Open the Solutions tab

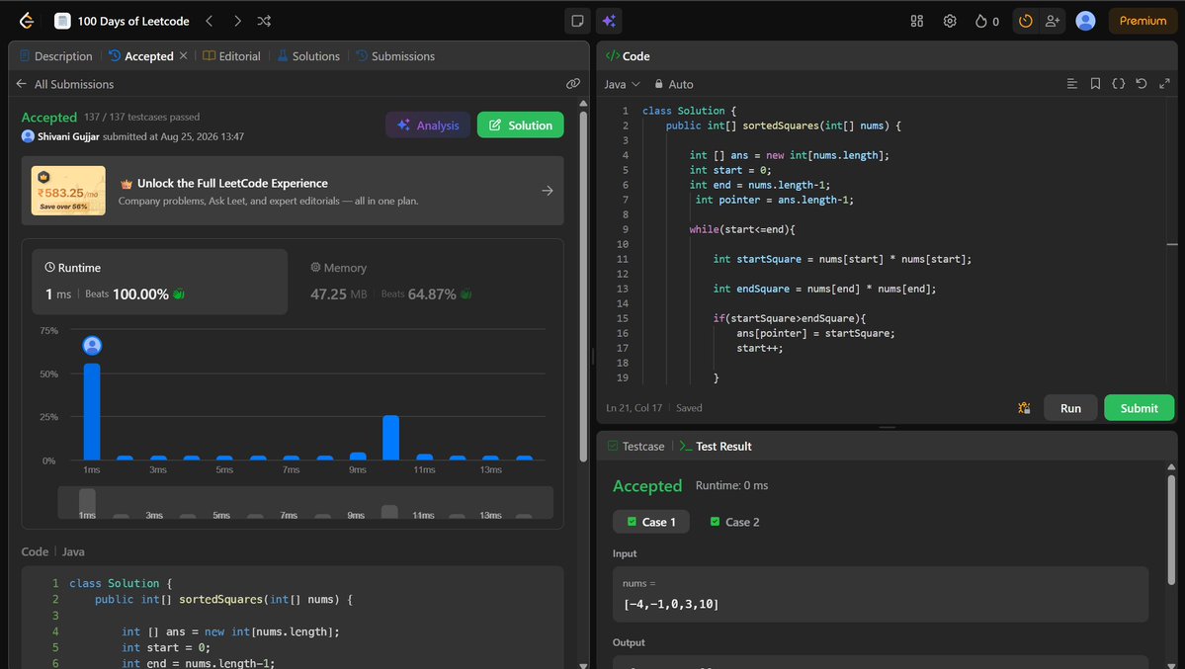click(x=308, y=56)
